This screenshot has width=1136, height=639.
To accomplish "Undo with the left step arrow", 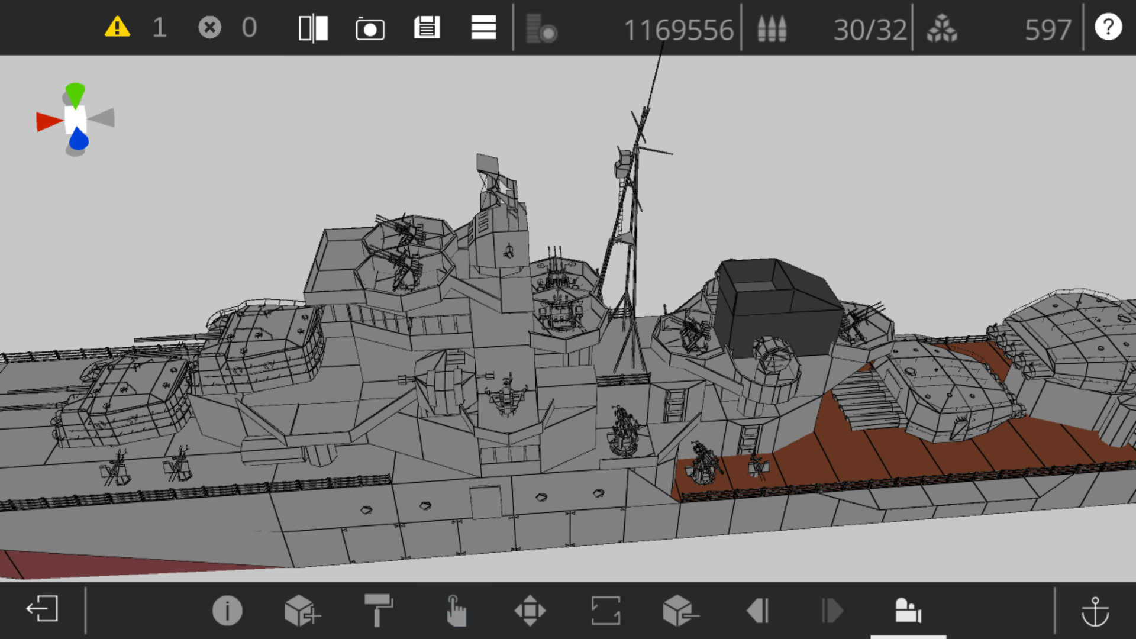I will pyautogui.click(x=758, y=611).
